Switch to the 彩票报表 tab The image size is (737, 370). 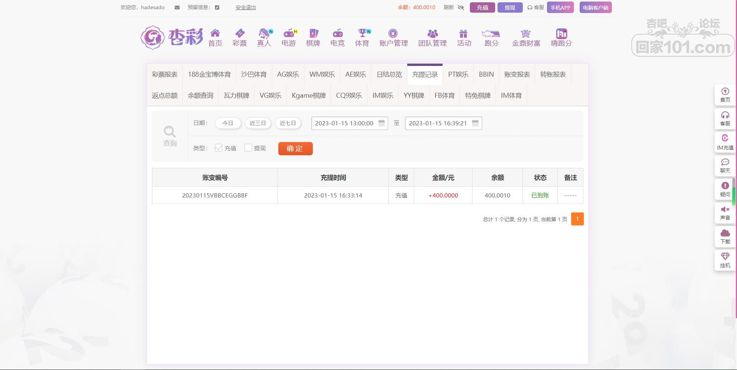165,74
